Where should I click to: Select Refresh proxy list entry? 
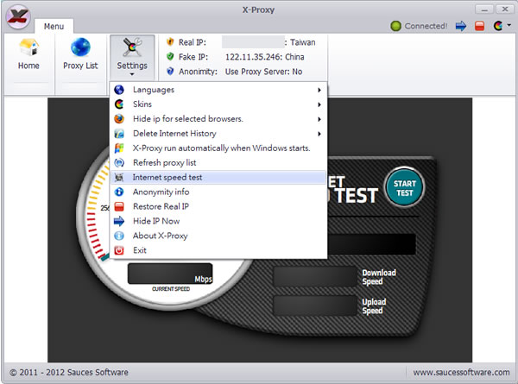point(218,162)
